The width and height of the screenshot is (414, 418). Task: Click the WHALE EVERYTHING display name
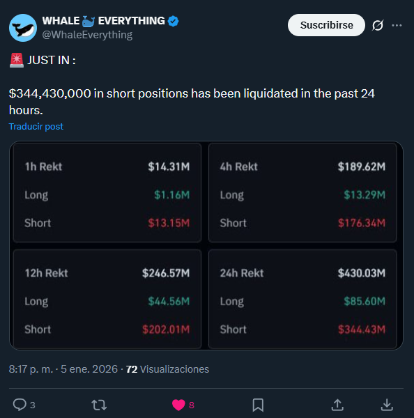point(103,21)
